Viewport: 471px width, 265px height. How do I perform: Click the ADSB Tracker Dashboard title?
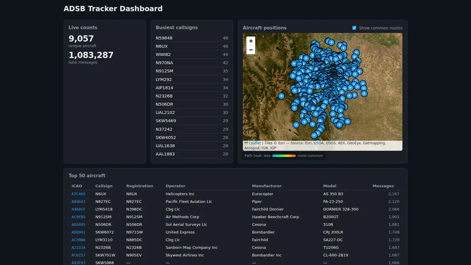point(113,9)
